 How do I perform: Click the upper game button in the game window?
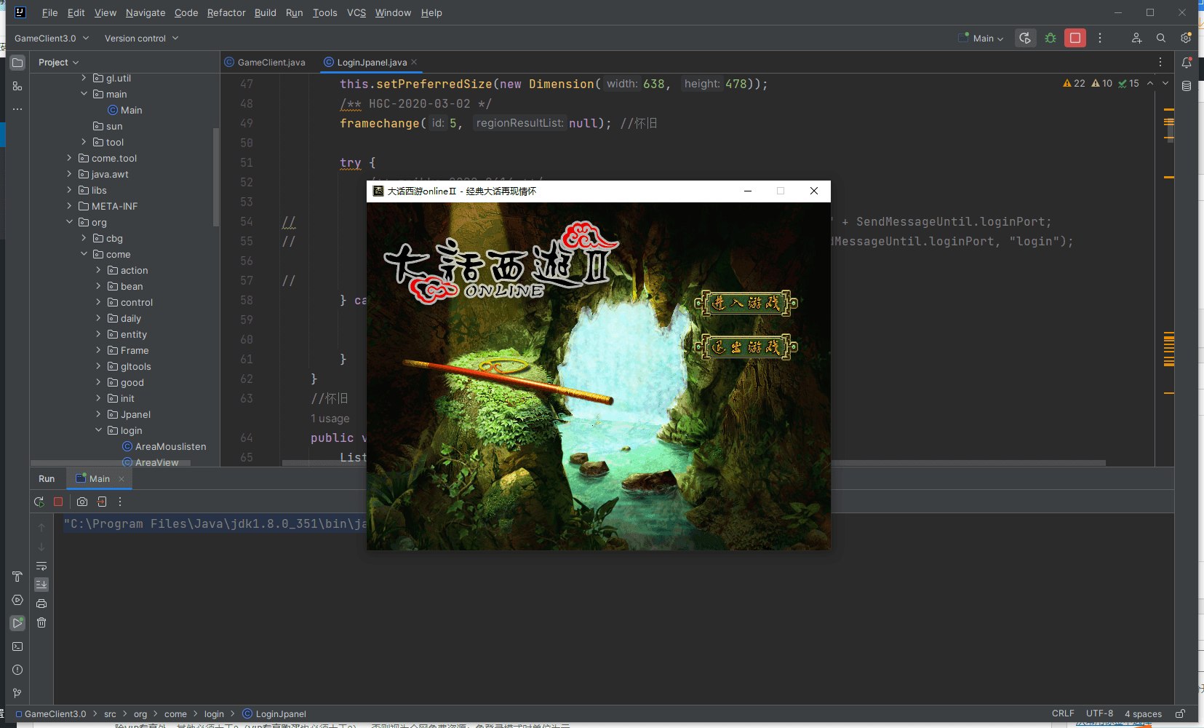pyautogui.click(x=746, y=303)
